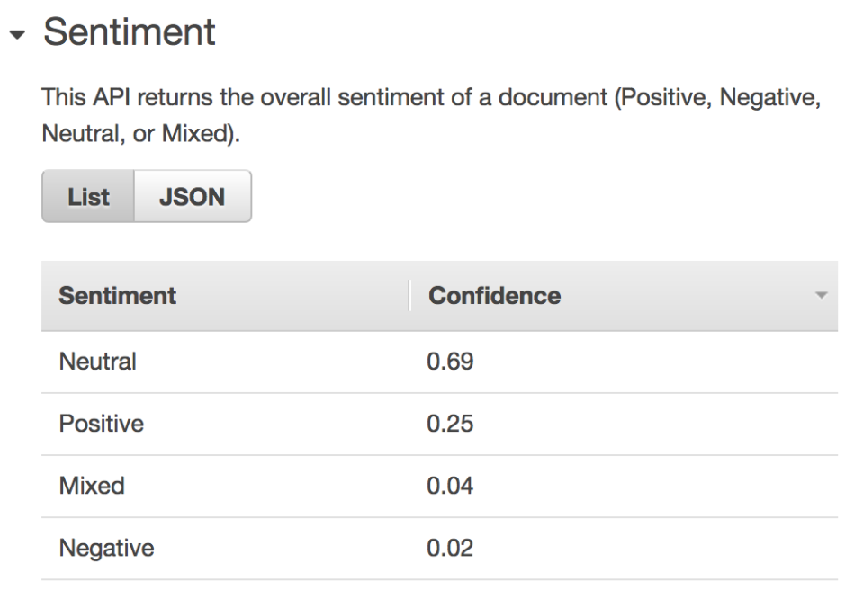Click the column divider between Sentiment and Confidence
The height and width of the screenshot is (608, 864).
click(x=409, y=296)
